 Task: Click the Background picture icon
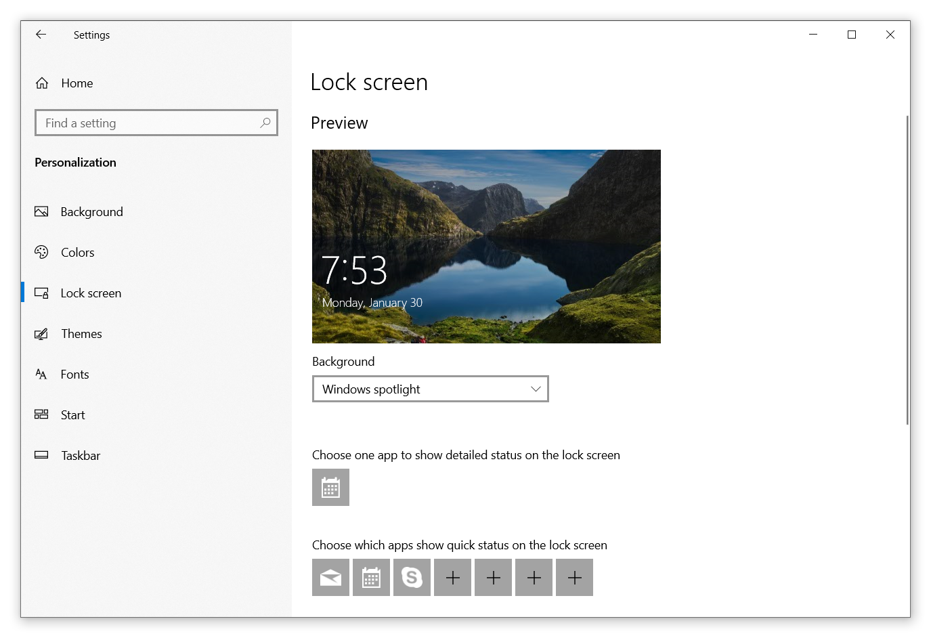click(x=41, y=212)
